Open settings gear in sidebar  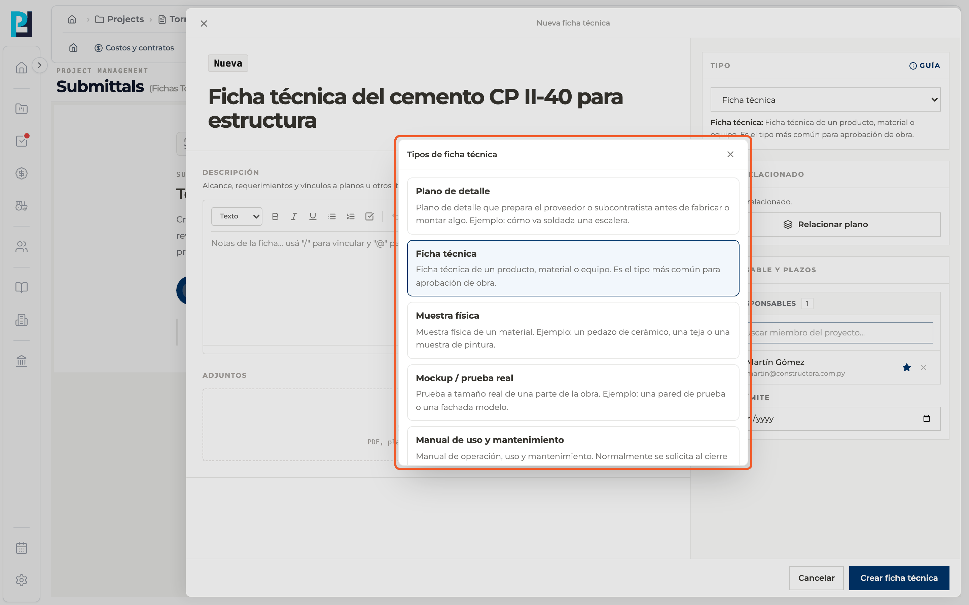(22, 580)
